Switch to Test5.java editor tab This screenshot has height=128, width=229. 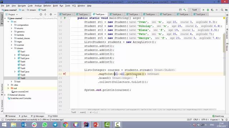133,14
